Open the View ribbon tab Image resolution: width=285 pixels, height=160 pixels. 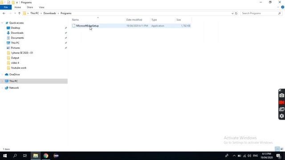tap(41, 7)
